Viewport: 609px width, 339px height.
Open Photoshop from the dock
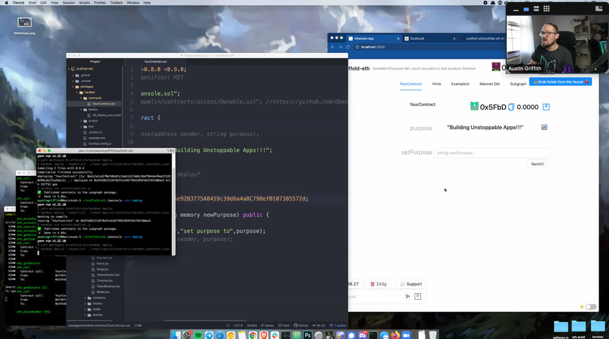308,335
